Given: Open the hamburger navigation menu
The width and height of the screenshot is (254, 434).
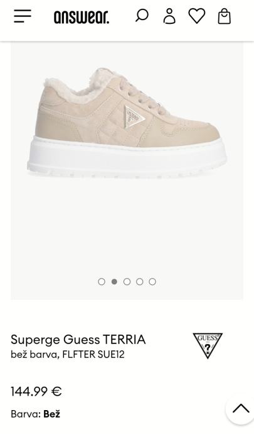Looking at the screenshot, I should tap(23, 16).
